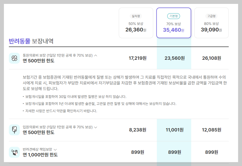Click the 80% 보상 coverage text
Screen dimensions: 242x166
211,24
